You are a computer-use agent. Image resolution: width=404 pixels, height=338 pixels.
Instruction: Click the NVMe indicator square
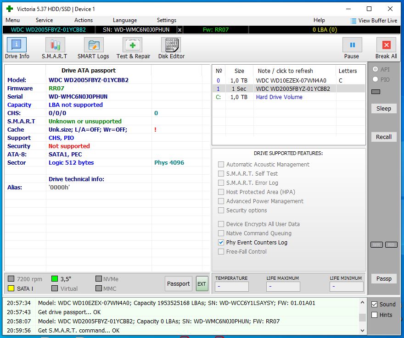[x=98, y=279]
